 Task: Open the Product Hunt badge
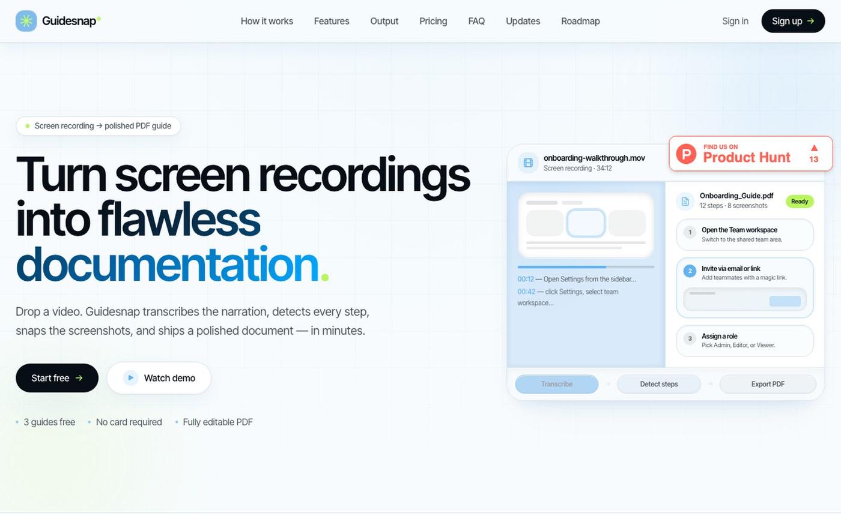pyautogui.click(x=751, y=154)
